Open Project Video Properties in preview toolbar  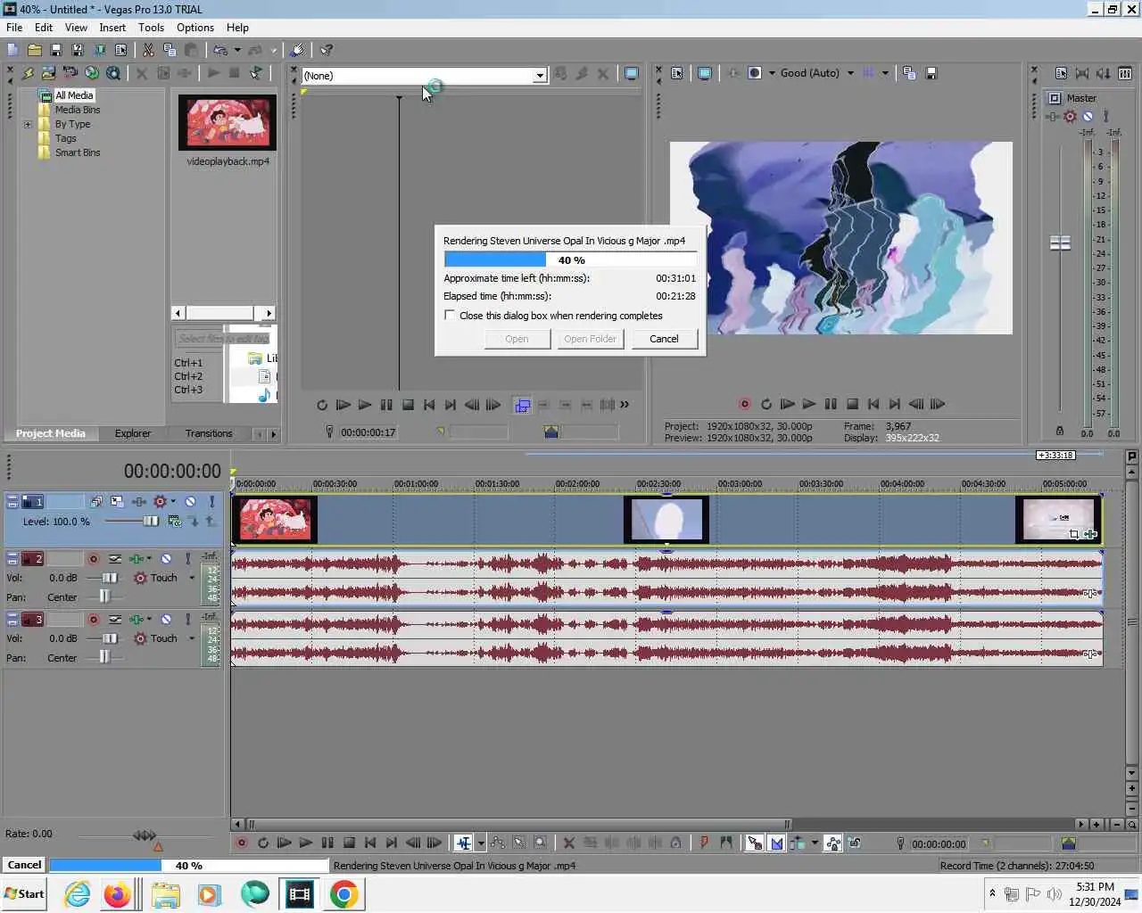[677, 73]
